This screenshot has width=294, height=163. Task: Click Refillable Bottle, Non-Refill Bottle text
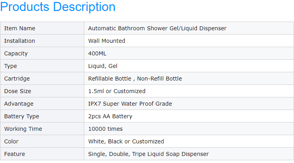(135, 79)
